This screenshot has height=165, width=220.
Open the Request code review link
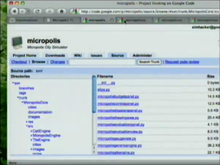tap(182, 62)
